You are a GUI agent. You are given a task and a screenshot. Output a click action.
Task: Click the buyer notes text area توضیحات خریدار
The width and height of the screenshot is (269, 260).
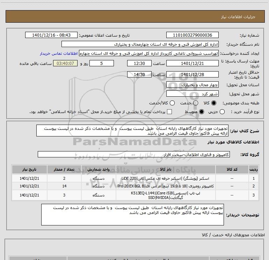(x=132, y=215)
